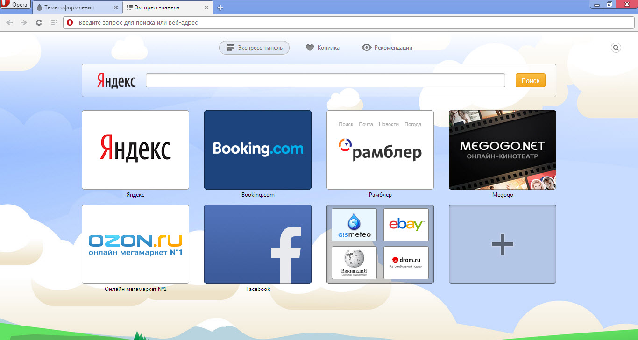Viewport: 638px width, 340px height.
Task: Click the yellow Поиск button
Action: coord(530,80)
